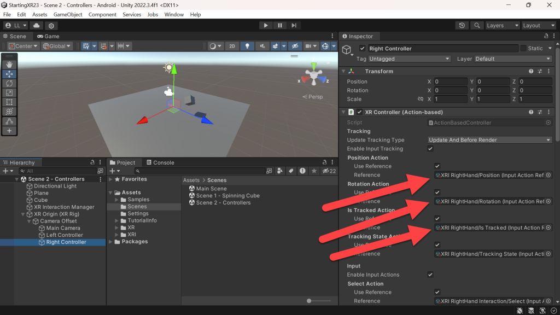The image size is (560, 315).
Task: Toggle scene audio
Action: [262, 46]
